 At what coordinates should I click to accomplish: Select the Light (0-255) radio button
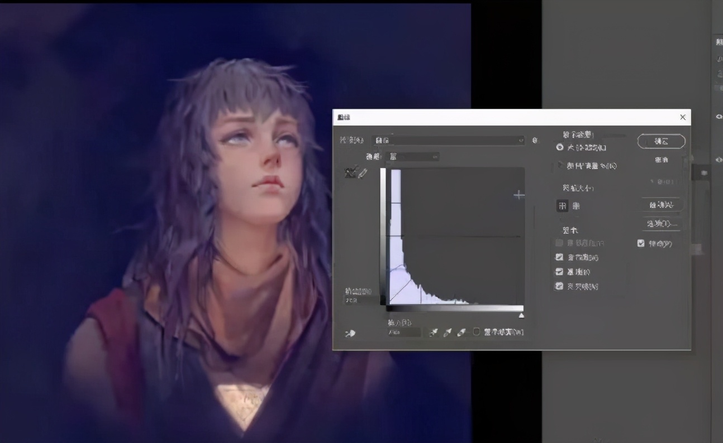pos(560,147)
